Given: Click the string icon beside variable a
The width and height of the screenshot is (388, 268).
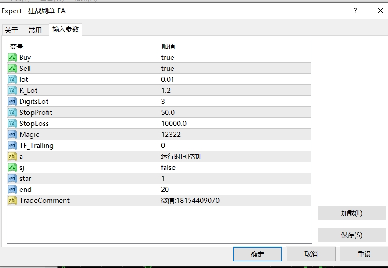Looking at the screenshot, I should click(x=12, y=156).
